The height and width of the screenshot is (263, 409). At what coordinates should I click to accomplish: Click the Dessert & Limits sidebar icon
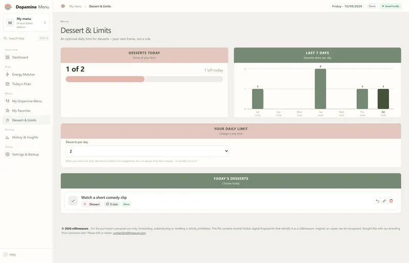coord(7,120)
